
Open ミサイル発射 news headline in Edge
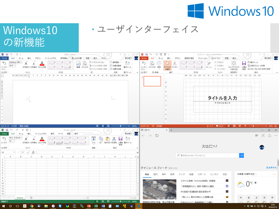coord(198,181)
